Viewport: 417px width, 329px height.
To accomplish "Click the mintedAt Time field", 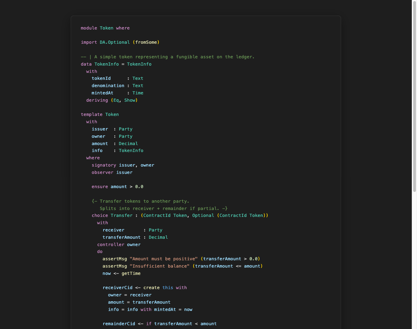I will (102, 93).
